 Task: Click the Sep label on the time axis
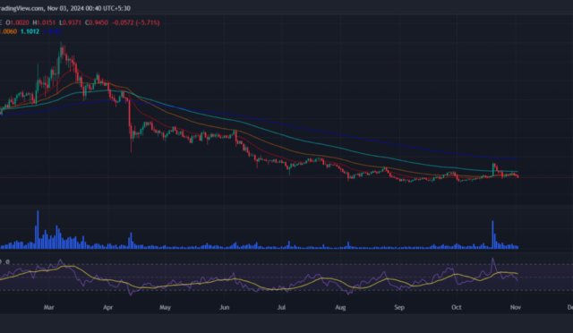click(399, 307)
